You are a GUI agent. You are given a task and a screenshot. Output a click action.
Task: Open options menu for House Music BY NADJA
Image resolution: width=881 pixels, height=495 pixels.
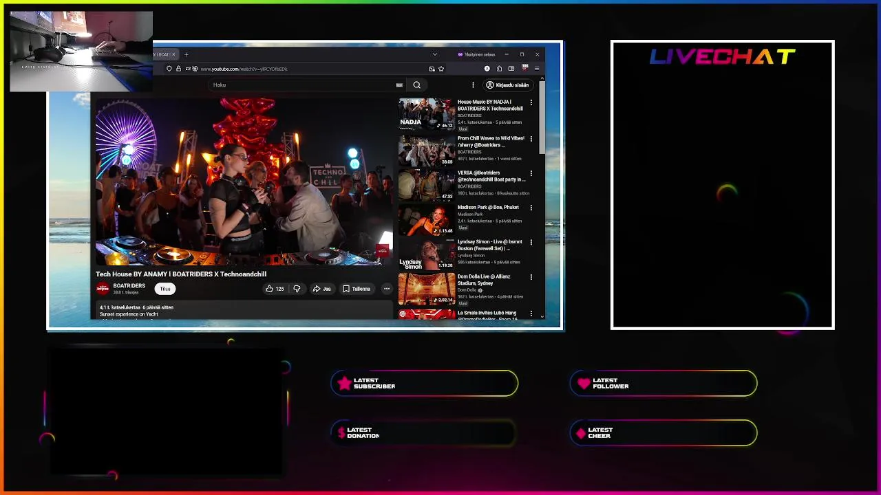[x=531, y=102]
